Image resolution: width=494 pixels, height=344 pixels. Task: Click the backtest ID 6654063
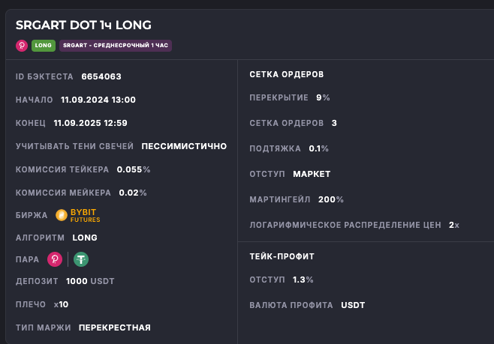tap(101, 76)
